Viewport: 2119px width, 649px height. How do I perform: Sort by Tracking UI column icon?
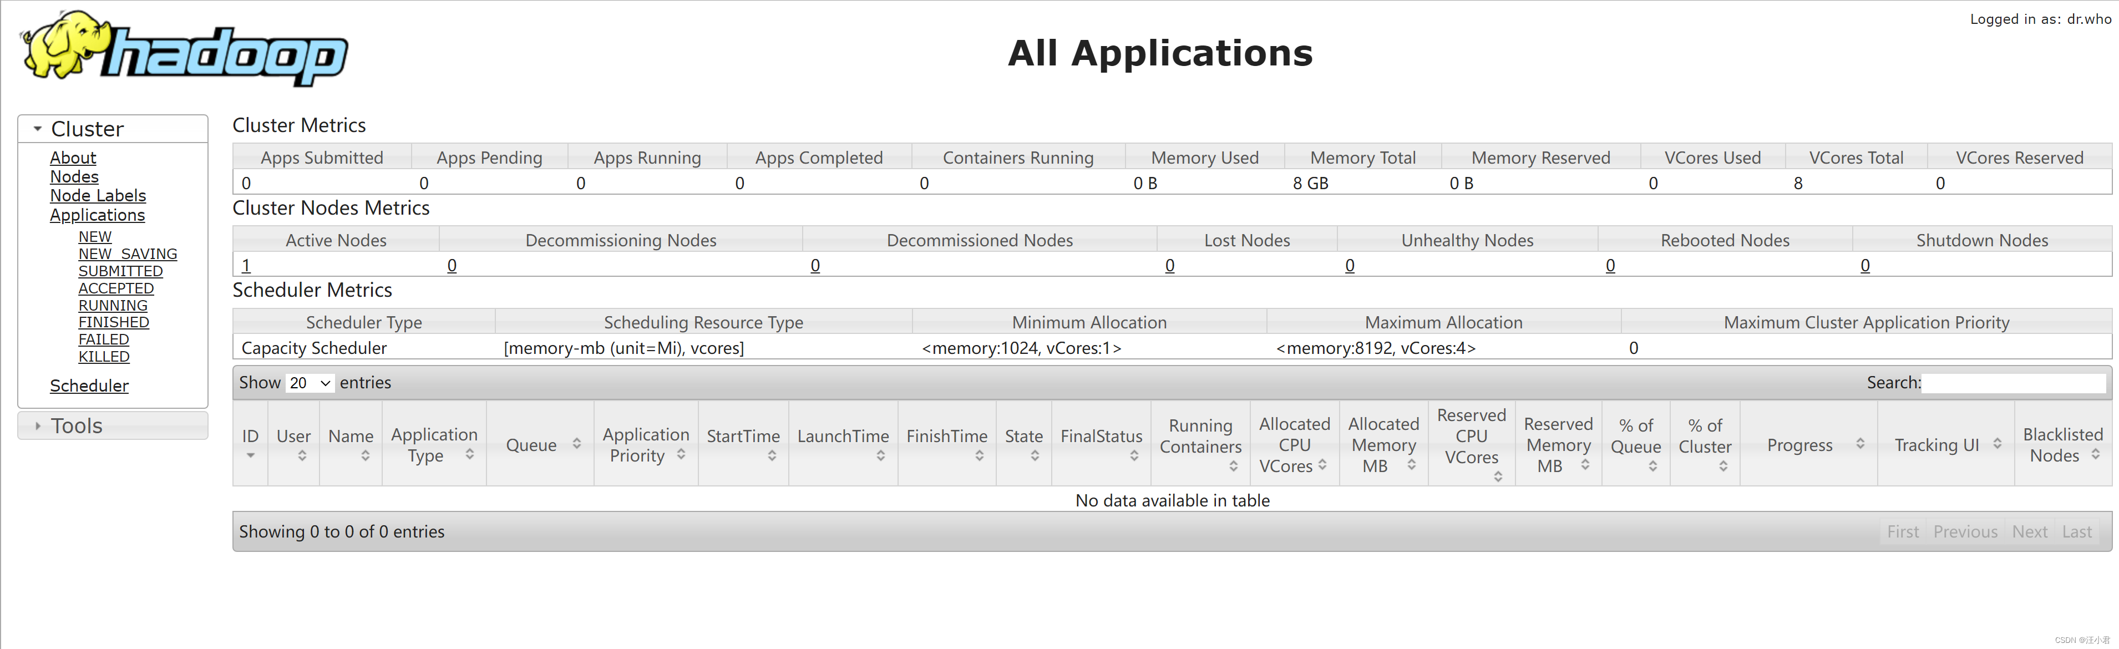pos(1998,444)
